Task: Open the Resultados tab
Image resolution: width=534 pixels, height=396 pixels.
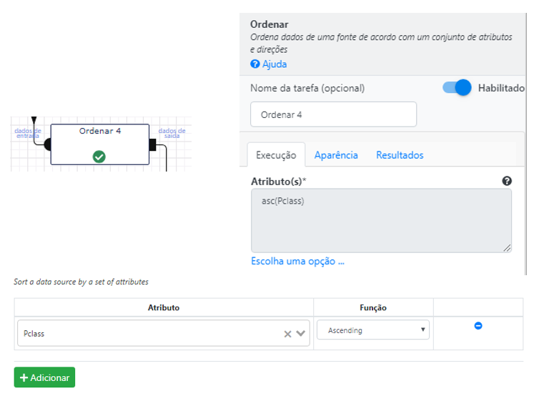Action: 400,155
